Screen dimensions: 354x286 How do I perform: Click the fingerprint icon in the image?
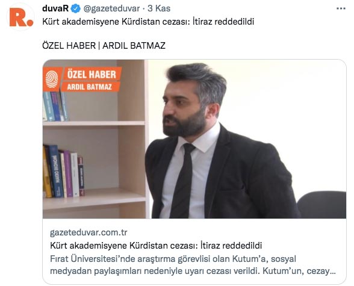tap(52, 79)
